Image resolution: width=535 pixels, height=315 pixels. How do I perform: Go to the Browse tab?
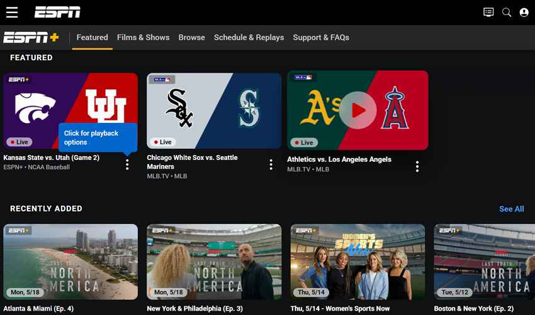(192, 38)
